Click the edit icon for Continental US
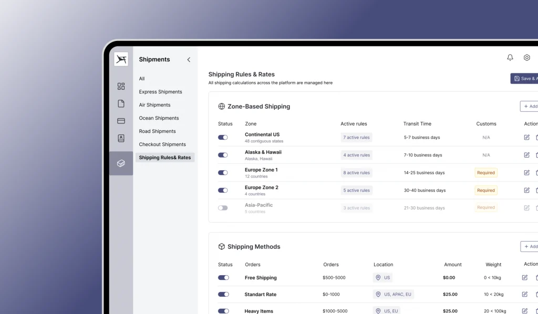Screen dimensions: 538x314 [526, 138]
